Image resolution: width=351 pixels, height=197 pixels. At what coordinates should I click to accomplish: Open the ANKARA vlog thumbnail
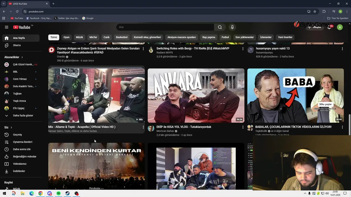(x=196, y=95)
